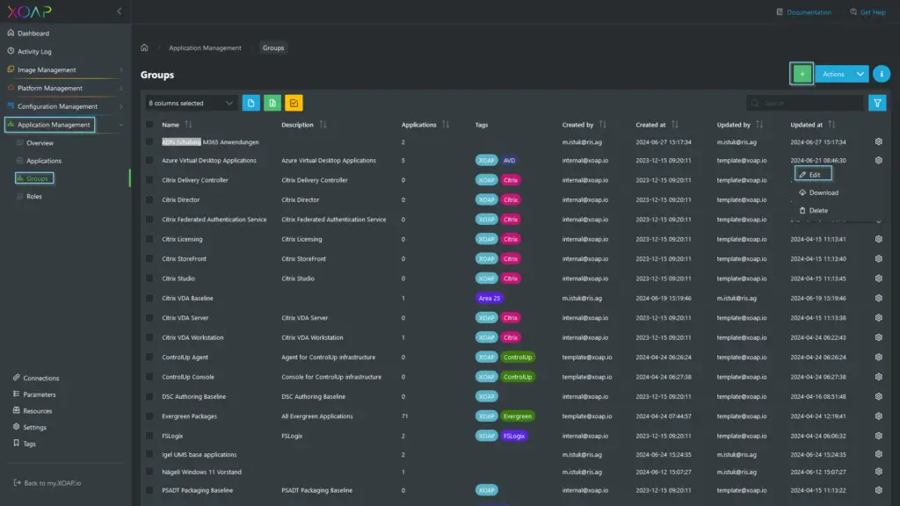Open the Actions dropdown arrow
The height and width of the screenshot is (506, 900).
pyautogui.click(x=860, y=74)
